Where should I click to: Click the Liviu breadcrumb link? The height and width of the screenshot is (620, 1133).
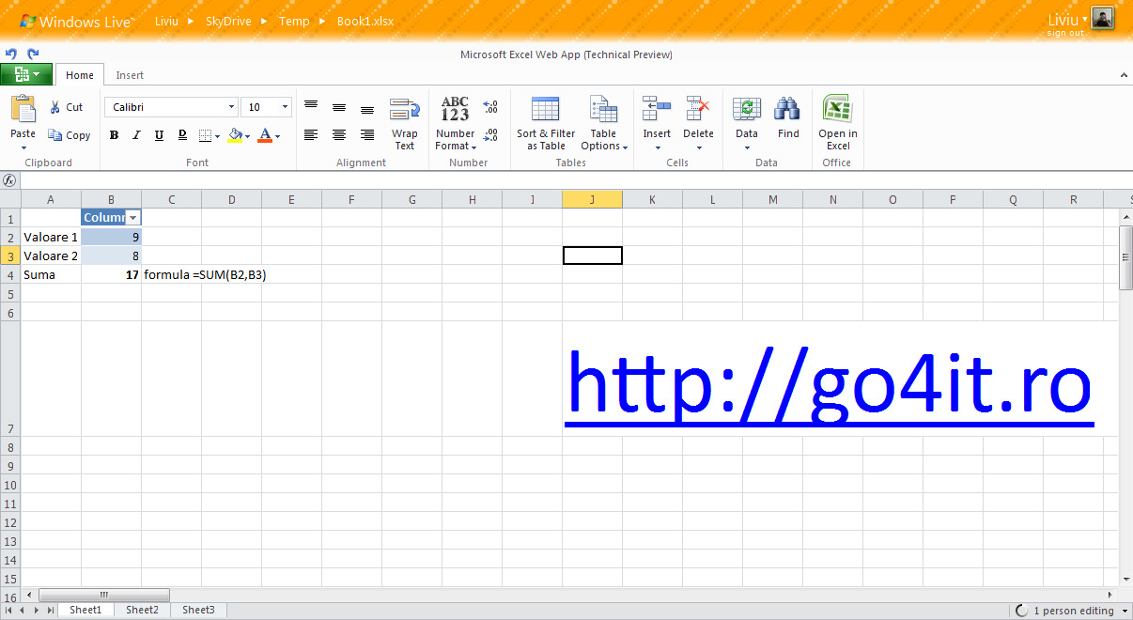click(166, 21)
